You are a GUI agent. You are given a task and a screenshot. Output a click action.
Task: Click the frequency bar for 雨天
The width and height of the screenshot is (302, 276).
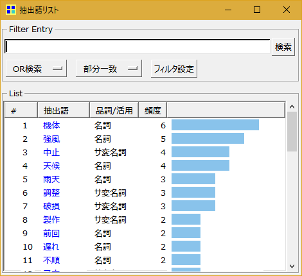coord(193,178)
